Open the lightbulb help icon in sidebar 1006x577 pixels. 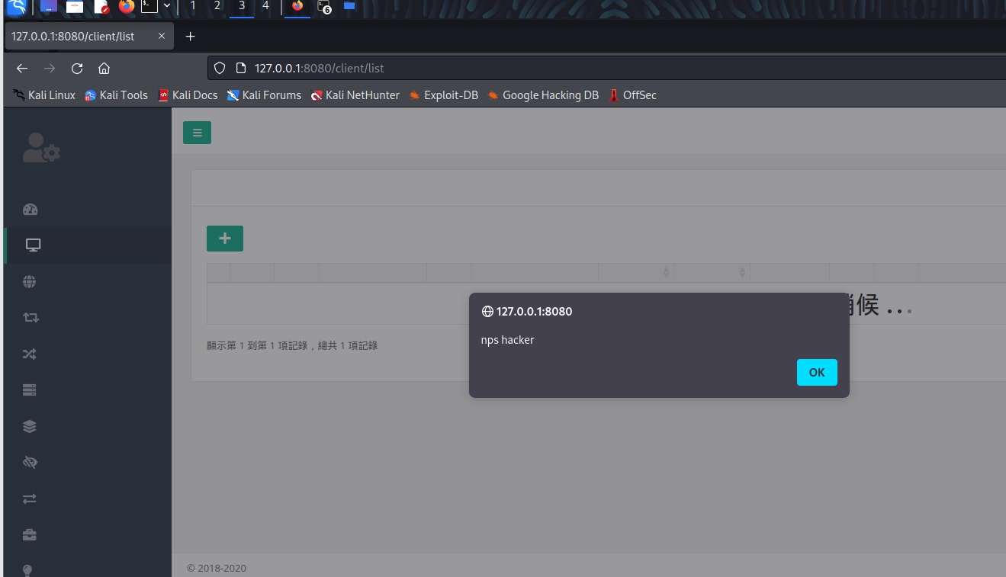coord(28,570)
